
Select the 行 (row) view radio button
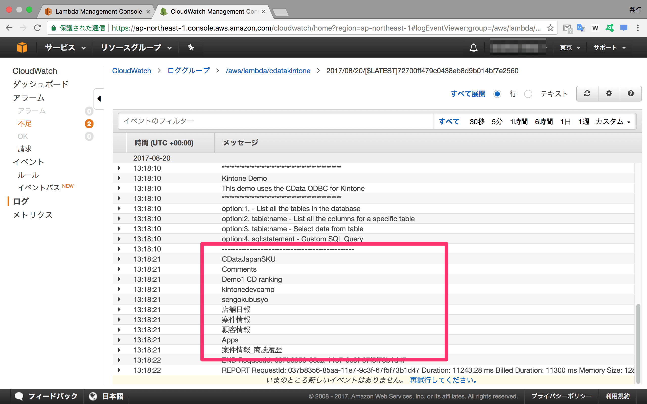click(x=497, y=94)
